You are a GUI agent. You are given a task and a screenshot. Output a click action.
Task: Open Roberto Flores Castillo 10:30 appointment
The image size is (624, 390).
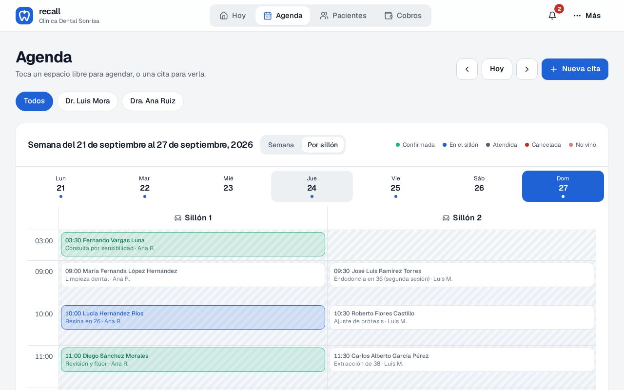(462, 317)
